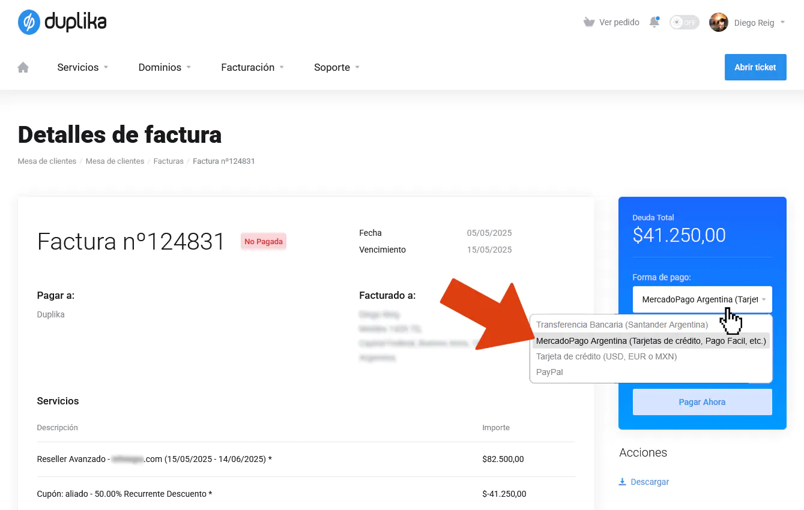Click the Ver pedido basket icon
Viewport: 804px width, 510px height.
(x=589, y=23)
